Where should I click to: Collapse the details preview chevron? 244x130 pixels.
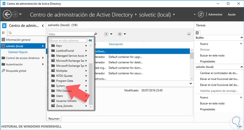pyautogui.click(x=191, y=84)
